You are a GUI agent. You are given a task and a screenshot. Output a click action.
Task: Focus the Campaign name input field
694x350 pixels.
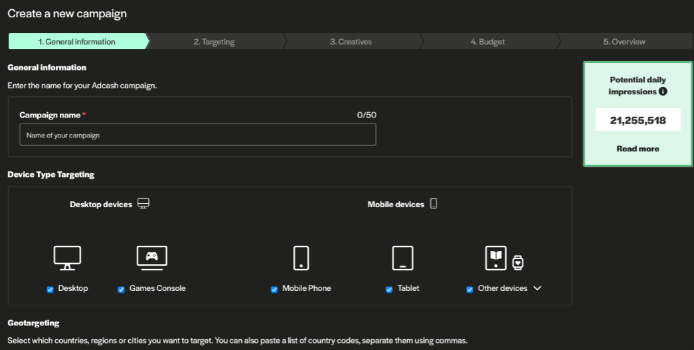pos(197,135)
